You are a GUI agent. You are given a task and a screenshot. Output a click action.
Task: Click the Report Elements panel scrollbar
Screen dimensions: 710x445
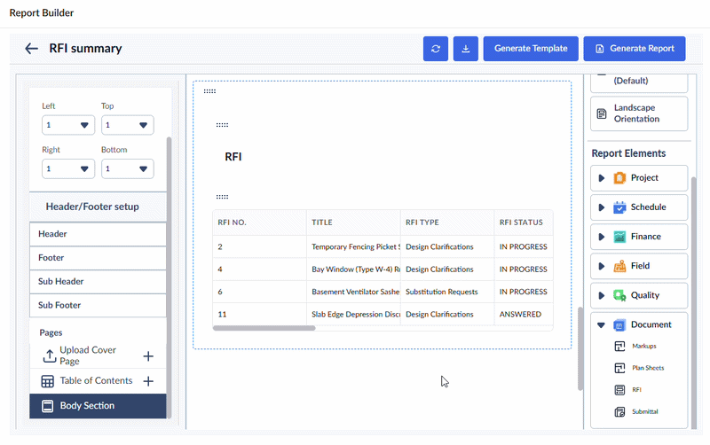(694, 302)
